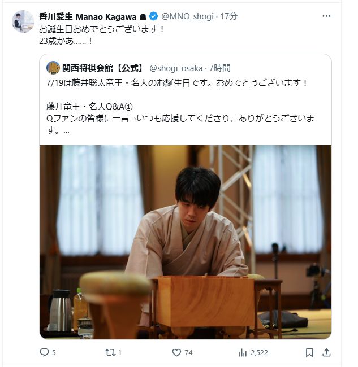Open the @MNO_shogi handle link

[188, 16]
